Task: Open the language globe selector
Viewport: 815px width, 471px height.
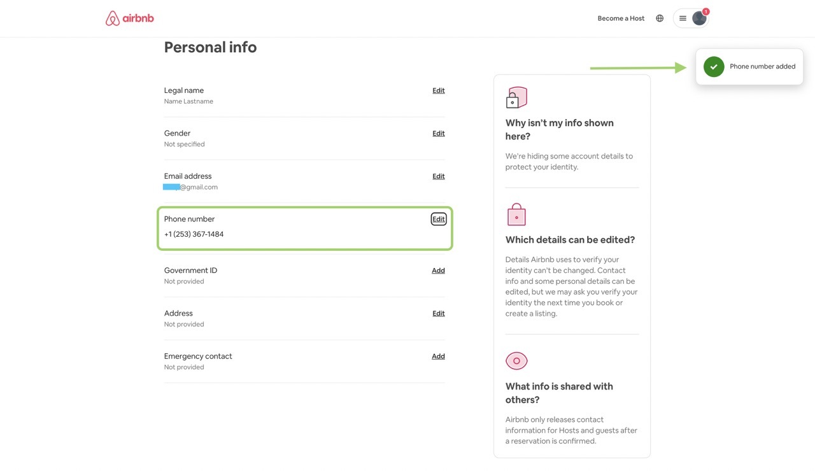Action: (x=660, y=18)
